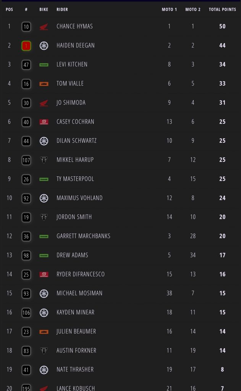Screen dimensions: 241x391
Task: Select the Michael Mosiman rider name
Action: coord(79,293)
